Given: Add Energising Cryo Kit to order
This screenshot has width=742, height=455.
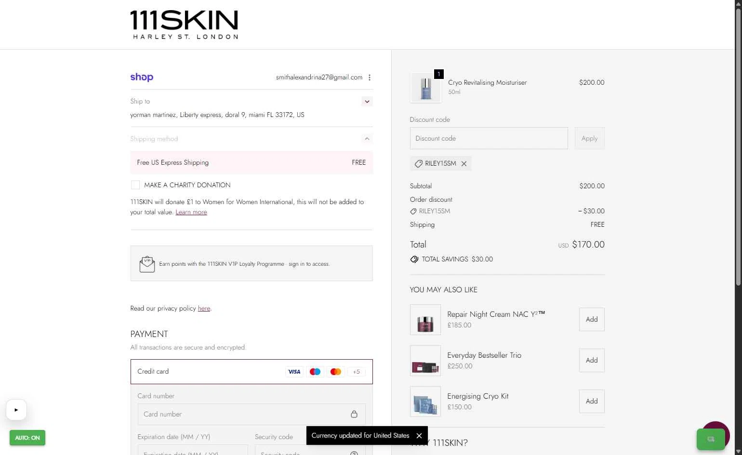Looking at the screenshot, I should (x=592, y=402).
